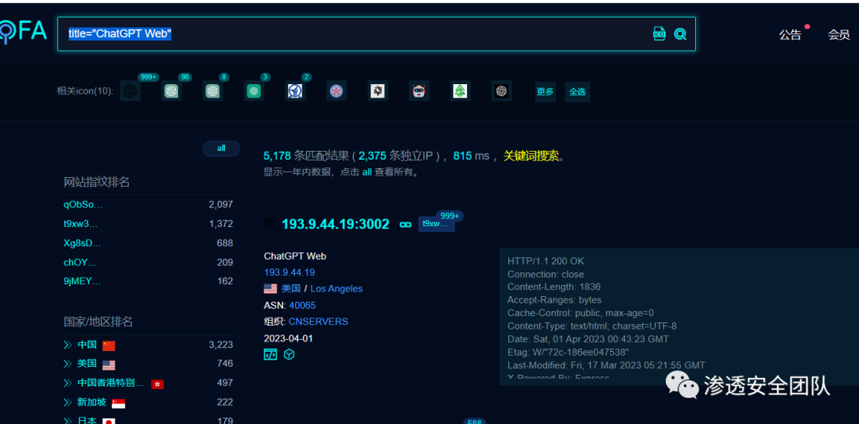
Task: Click the Hong Kong flag in country ranking
Action: 157,384
